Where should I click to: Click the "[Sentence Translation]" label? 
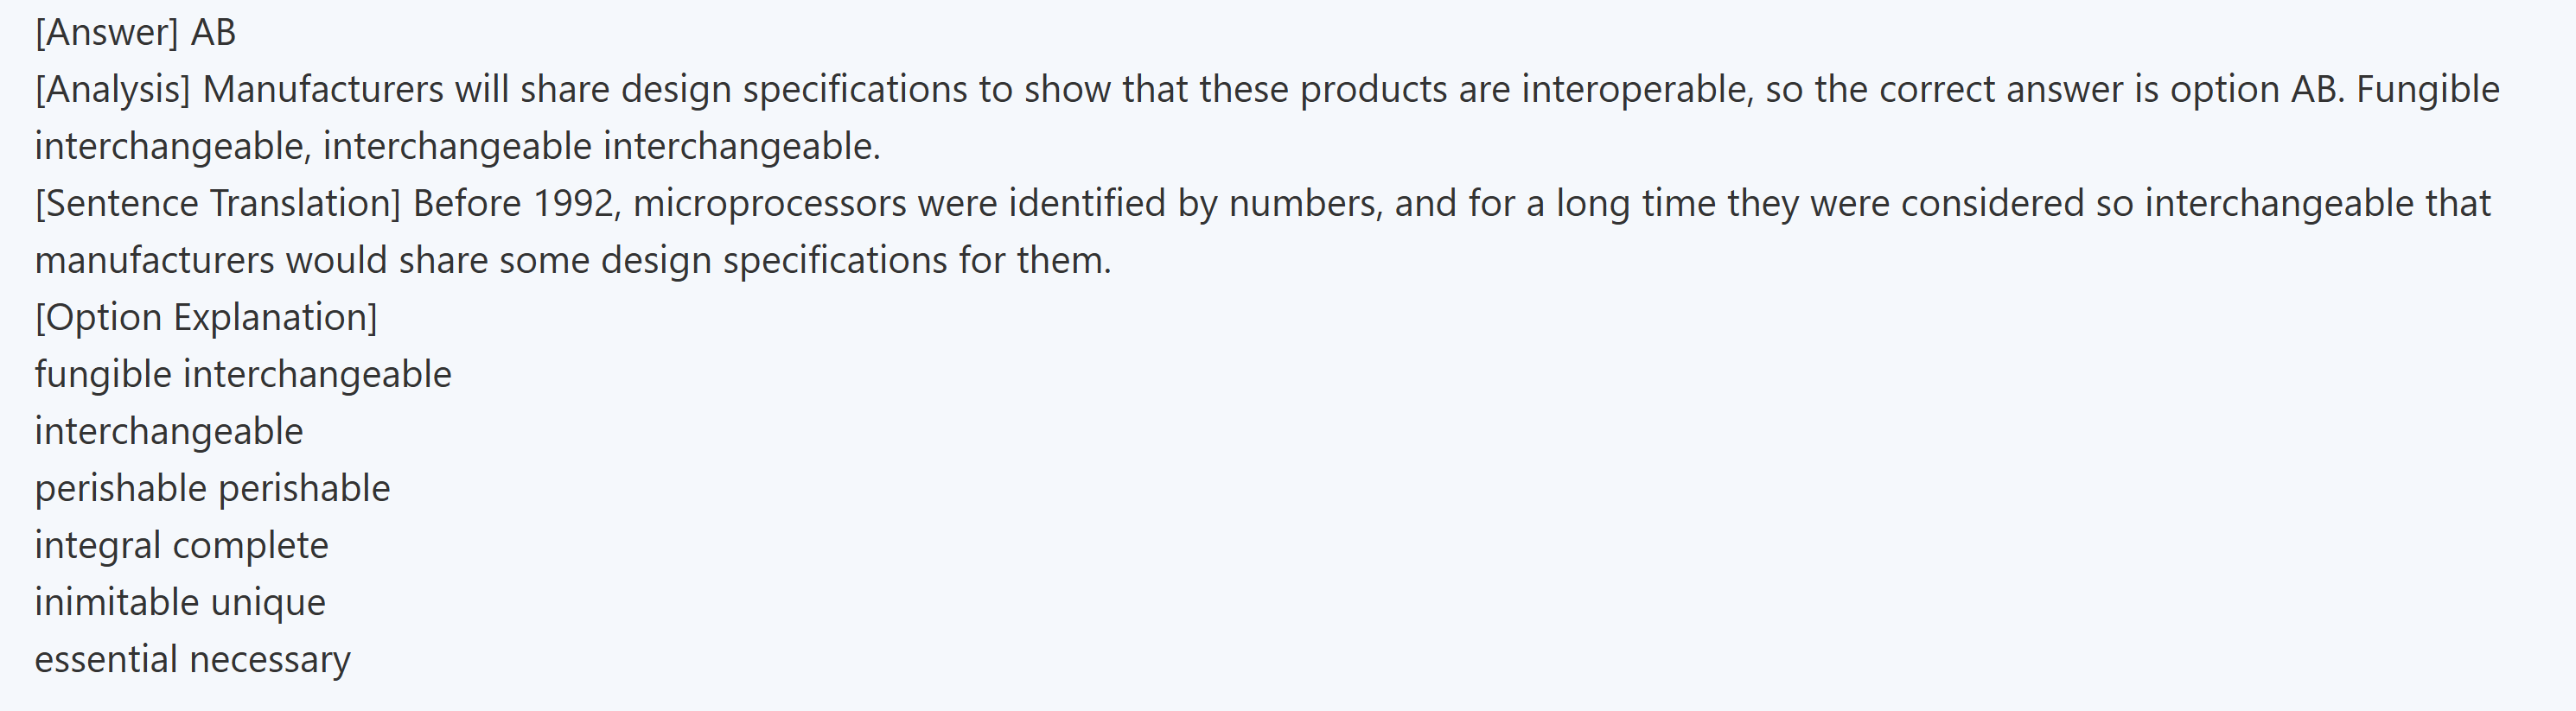coord(217,204)
